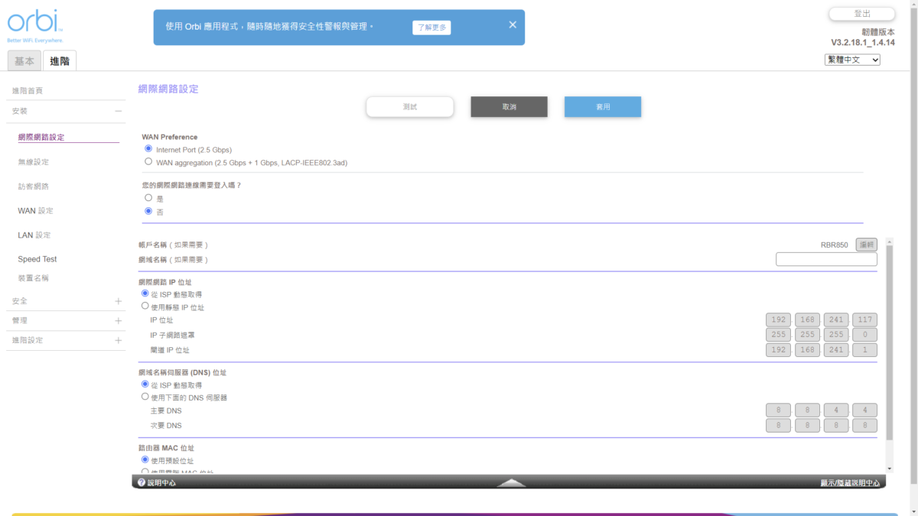
Task: Click 次要 DNS last octet field
Action: pos(865,425)
